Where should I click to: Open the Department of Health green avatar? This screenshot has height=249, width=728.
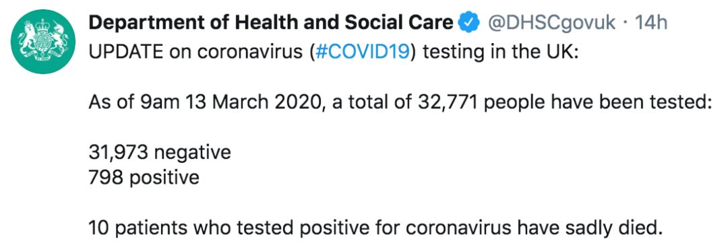[x=43, y=42]
